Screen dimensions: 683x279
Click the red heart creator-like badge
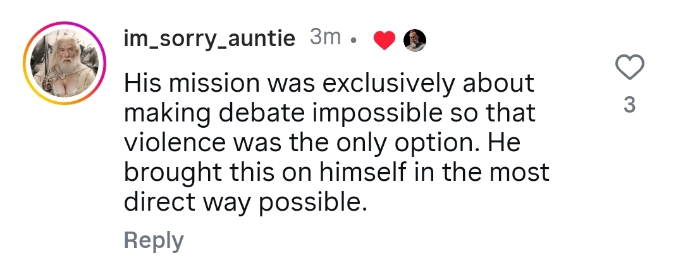[384, 40]
